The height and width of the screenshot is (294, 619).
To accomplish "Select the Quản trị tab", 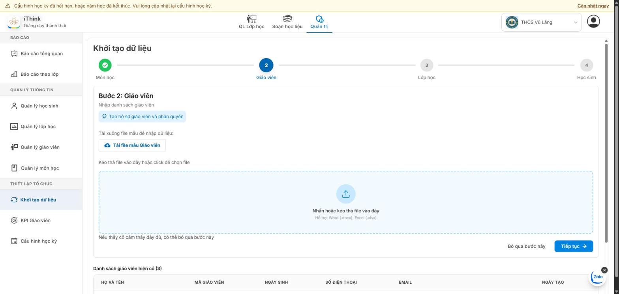I will coord(319,22).
